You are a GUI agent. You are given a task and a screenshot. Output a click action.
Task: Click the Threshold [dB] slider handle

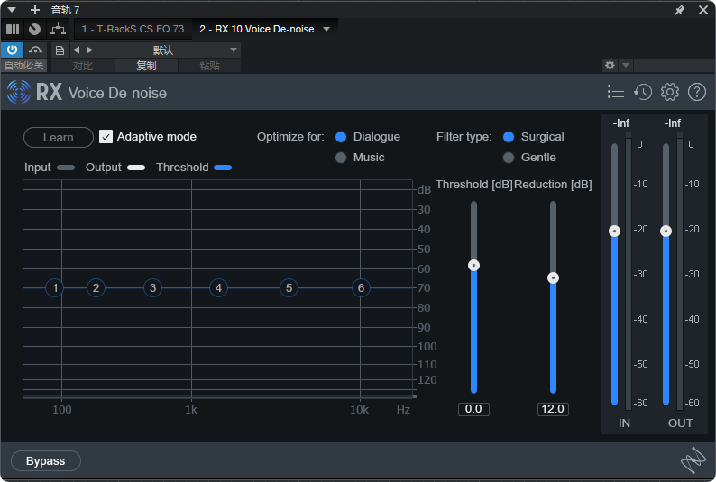[474, 266]
